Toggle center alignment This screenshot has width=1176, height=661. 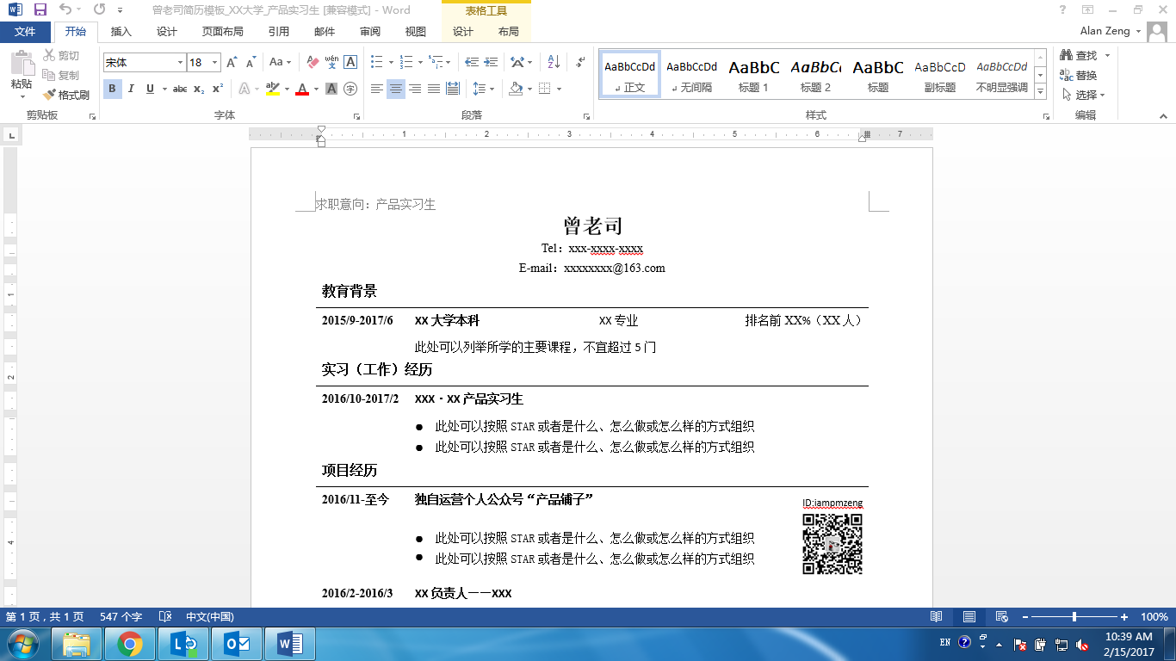396,89
